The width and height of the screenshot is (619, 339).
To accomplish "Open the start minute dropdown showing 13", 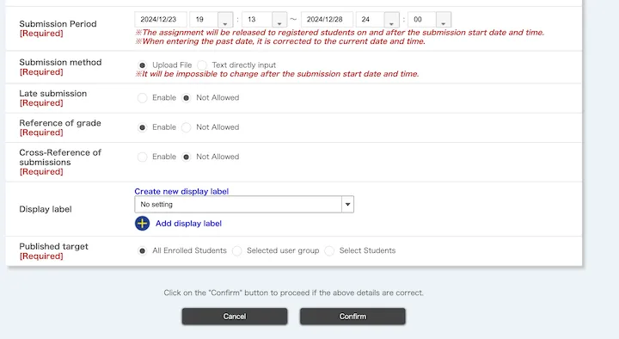I will pos(264,20).
